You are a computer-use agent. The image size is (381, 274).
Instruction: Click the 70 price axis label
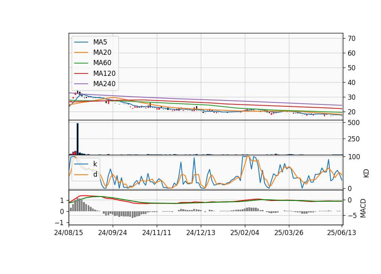[352, 39]
